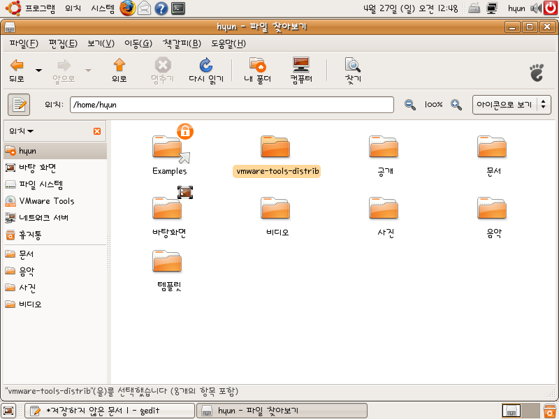
Task: Open 컴퓨터 from the toolbar
Action: (x=301, y=71)
